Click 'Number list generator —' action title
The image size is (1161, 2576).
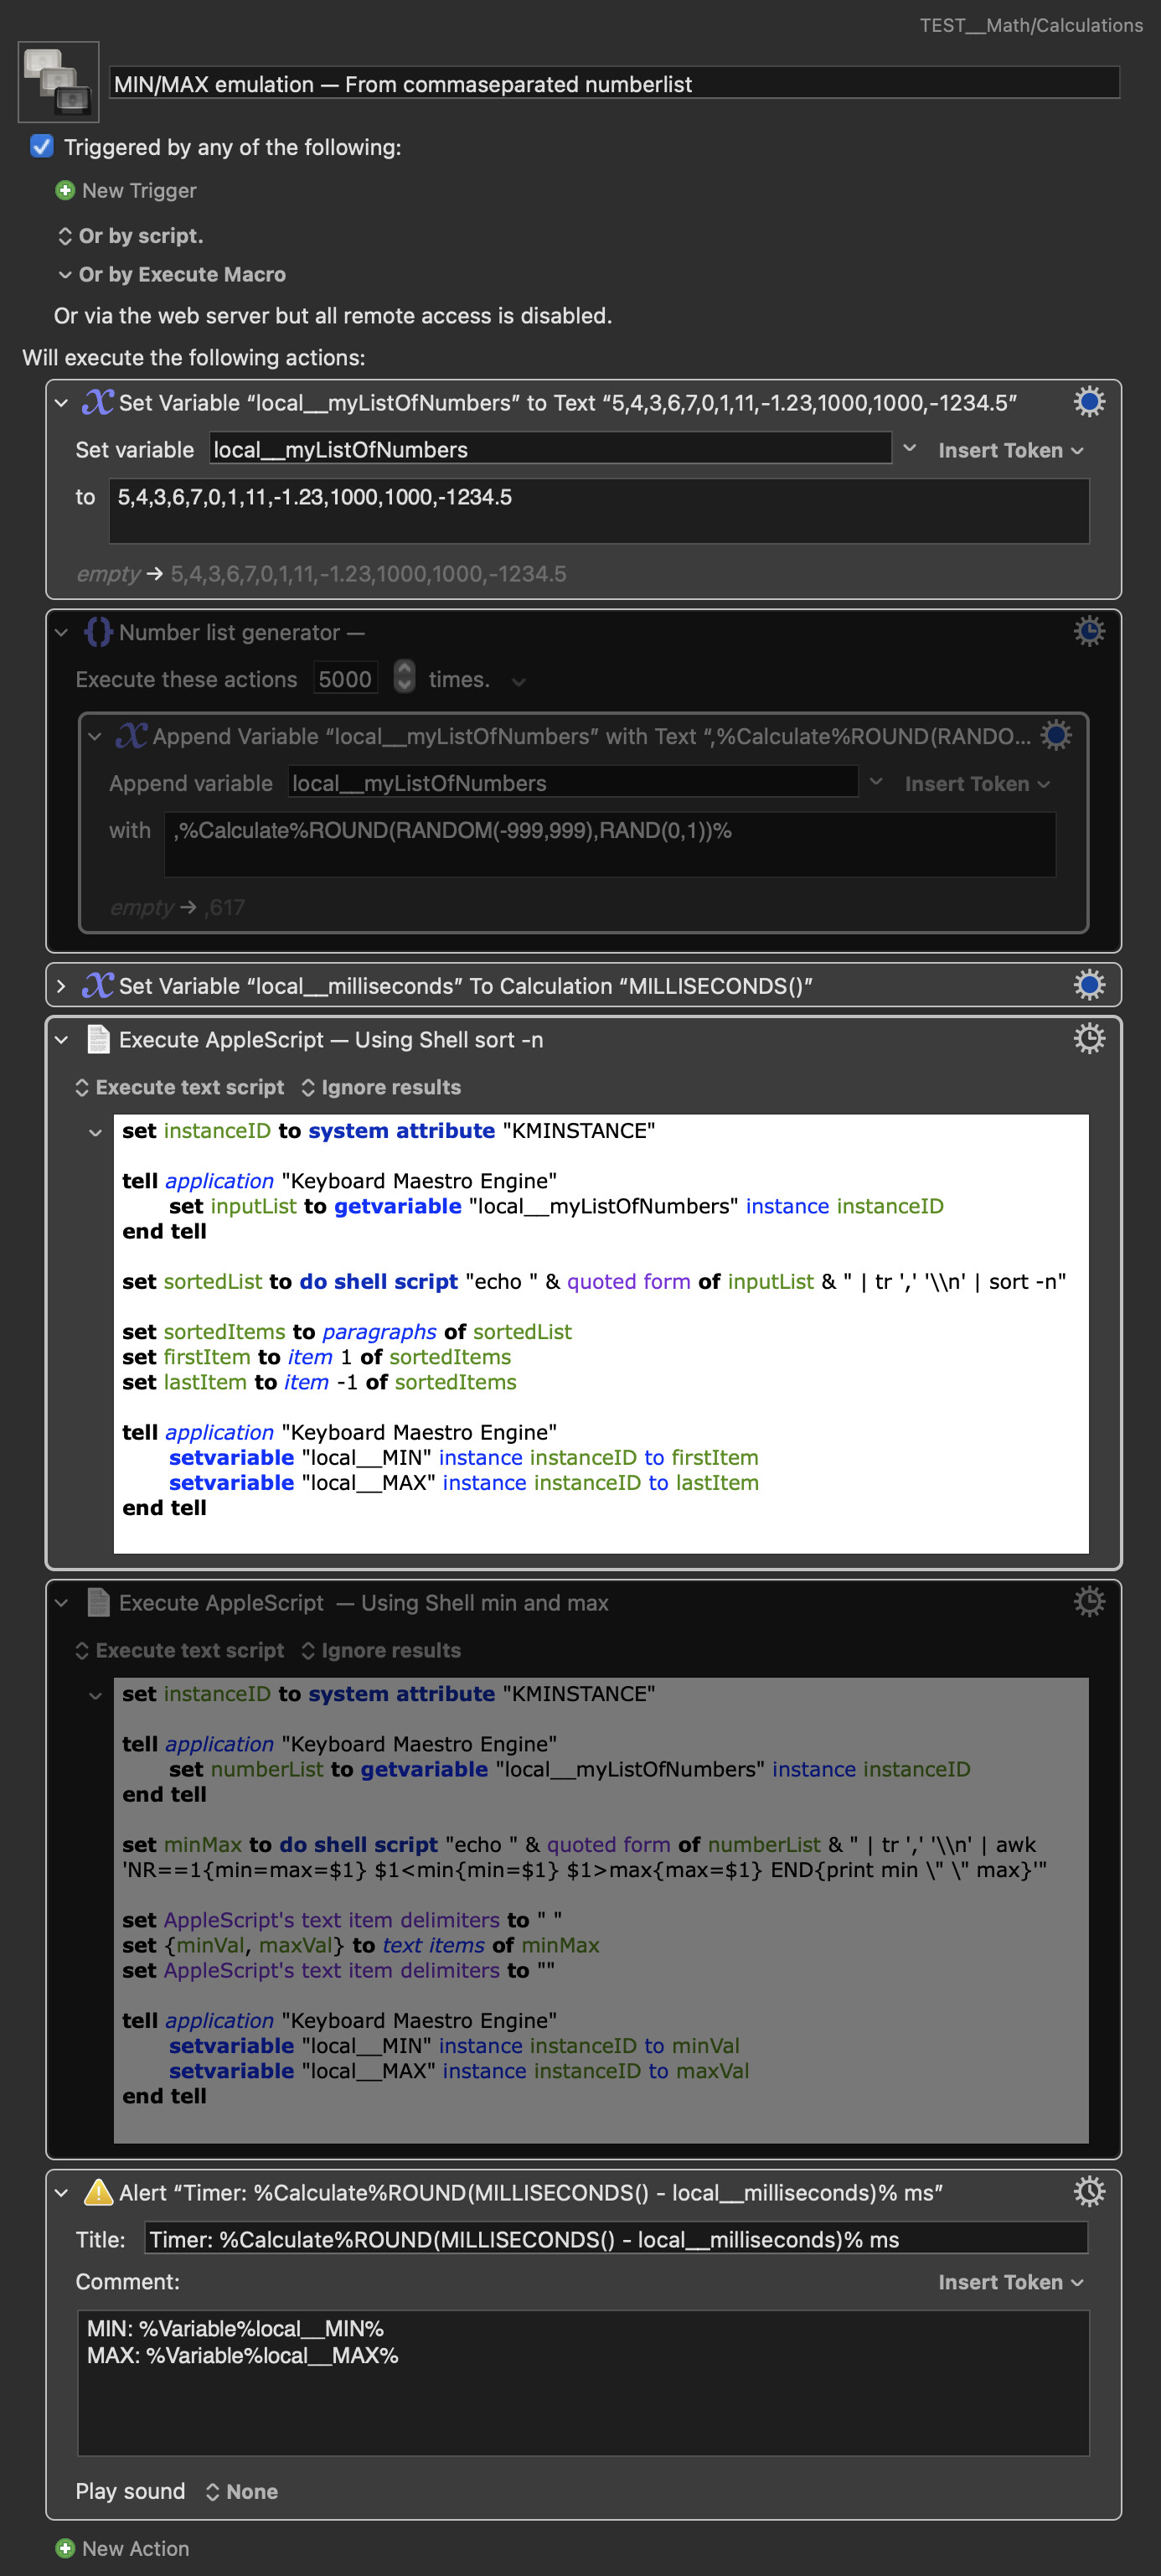pyautogui.click(x=241, y=632)
